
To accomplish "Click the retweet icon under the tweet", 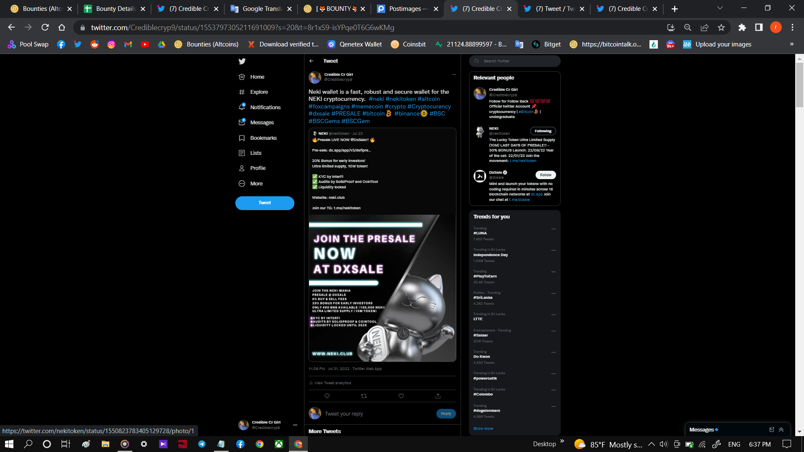I will (364, 396).
